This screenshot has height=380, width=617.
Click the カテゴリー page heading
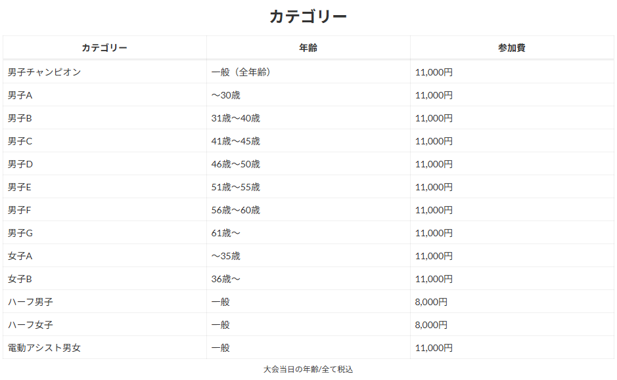tap(308, 16)
